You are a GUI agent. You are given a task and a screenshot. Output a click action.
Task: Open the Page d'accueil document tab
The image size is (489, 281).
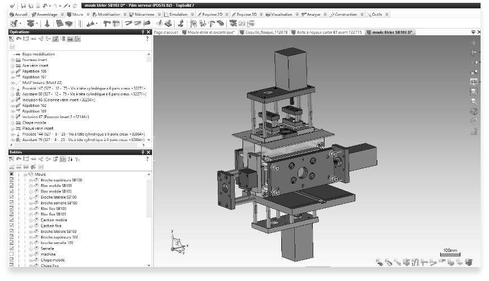(x=166, y=32)
